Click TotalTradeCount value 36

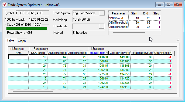coord(142,79)
